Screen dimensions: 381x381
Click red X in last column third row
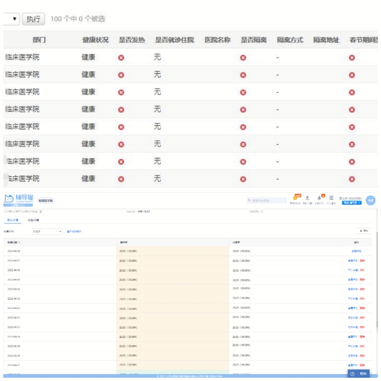point(352,92)
